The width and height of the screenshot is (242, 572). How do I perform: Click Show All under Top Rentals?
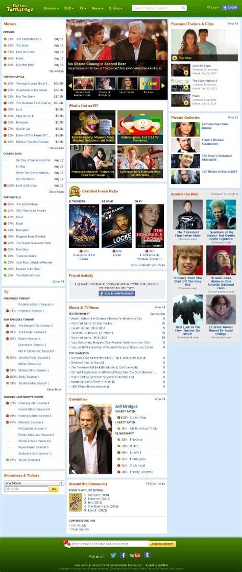[x=58, y=282]
